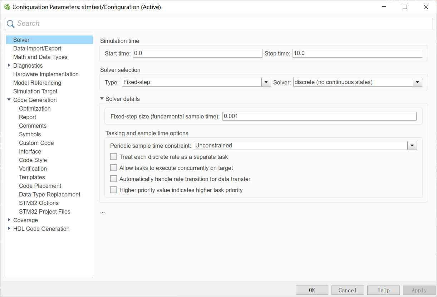Open Periodic sample time constraint dropdown
This screenshot has width=437, height=297.
point(412,146)
